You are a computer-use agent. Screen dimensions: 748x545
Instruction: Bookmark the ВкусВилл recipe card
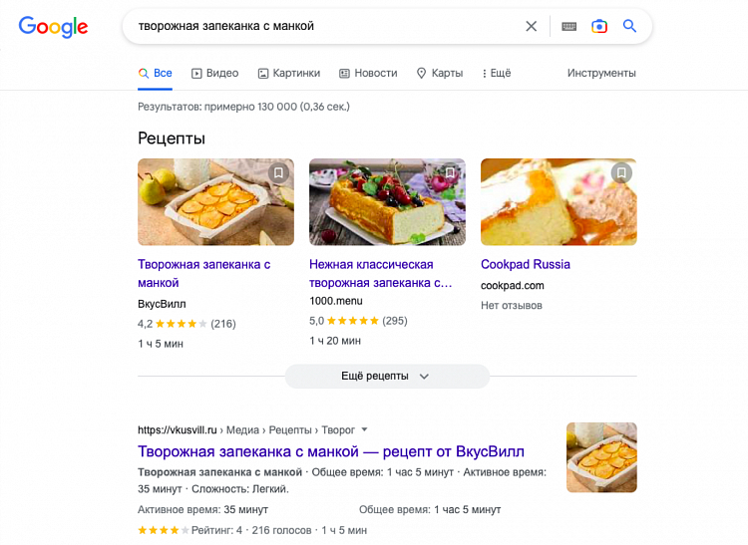coord(278,173)
